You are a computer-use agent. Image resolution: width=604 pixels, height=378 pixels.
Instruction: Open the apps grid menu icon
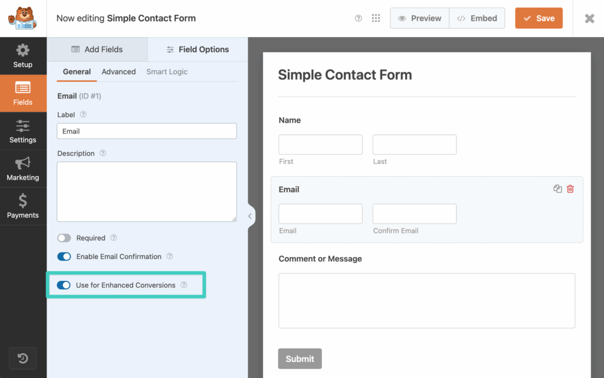[376, 18]
